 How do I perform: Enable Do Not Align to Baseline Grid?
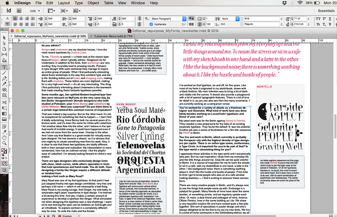tap(191, 19)
